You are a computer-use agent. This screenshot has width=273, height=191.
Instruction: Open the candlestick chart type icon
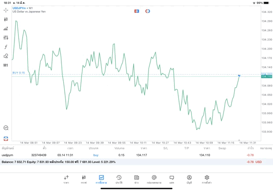(x=6, y=19)
